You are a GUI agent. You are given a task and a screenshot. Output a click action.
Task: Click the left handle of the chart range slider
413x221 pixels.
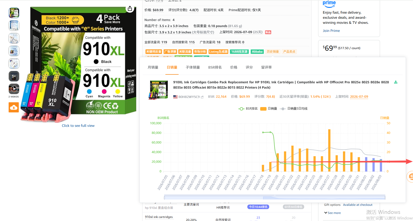coord(164,198)
